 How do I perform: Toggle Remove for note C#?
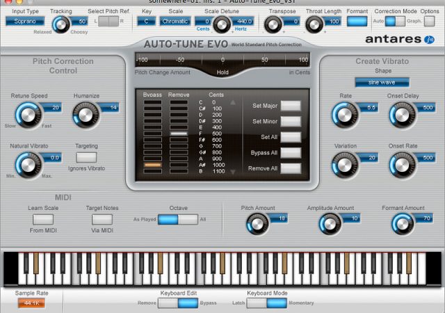(179, 109)
